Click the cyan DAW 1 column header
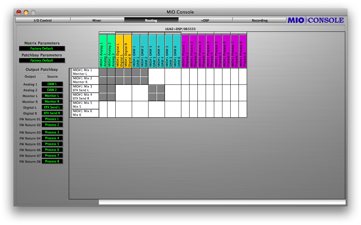Screen dimensions: 361x225 point(136,51)
